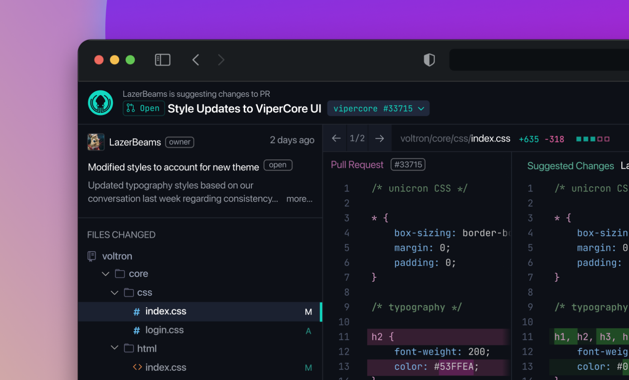
Task: Click the voltron repository icon
Action: coord(92,256)
